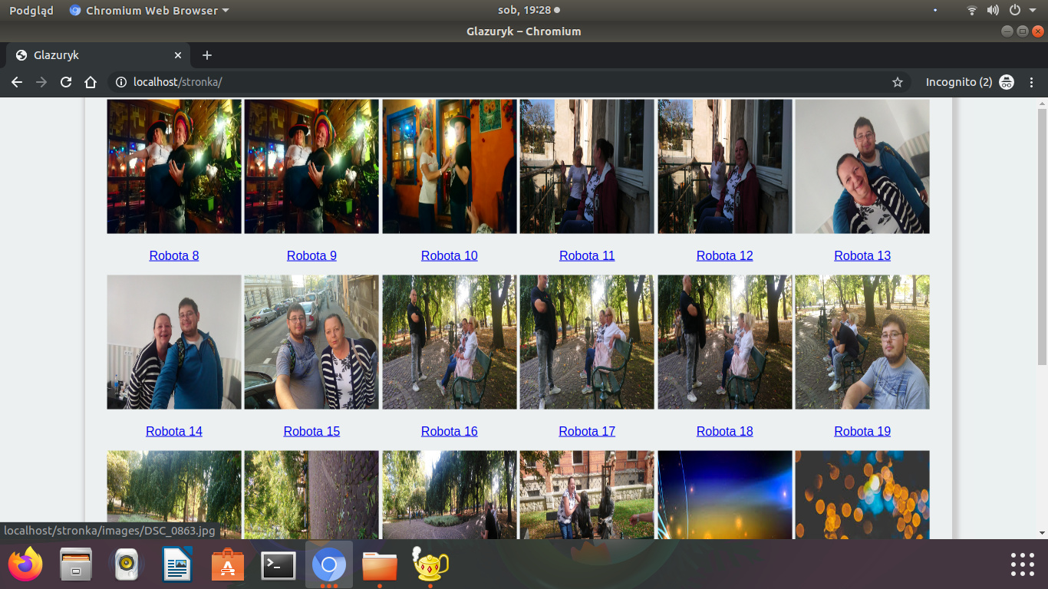This screenshot has width=1048, height=589.
Task: Show the applications grid in the dock
Action: pyautogui.click(x=1022, y=564)
